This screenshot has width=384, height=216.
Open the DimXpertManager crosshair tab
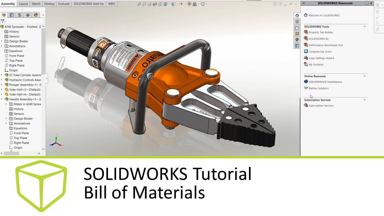28,15
